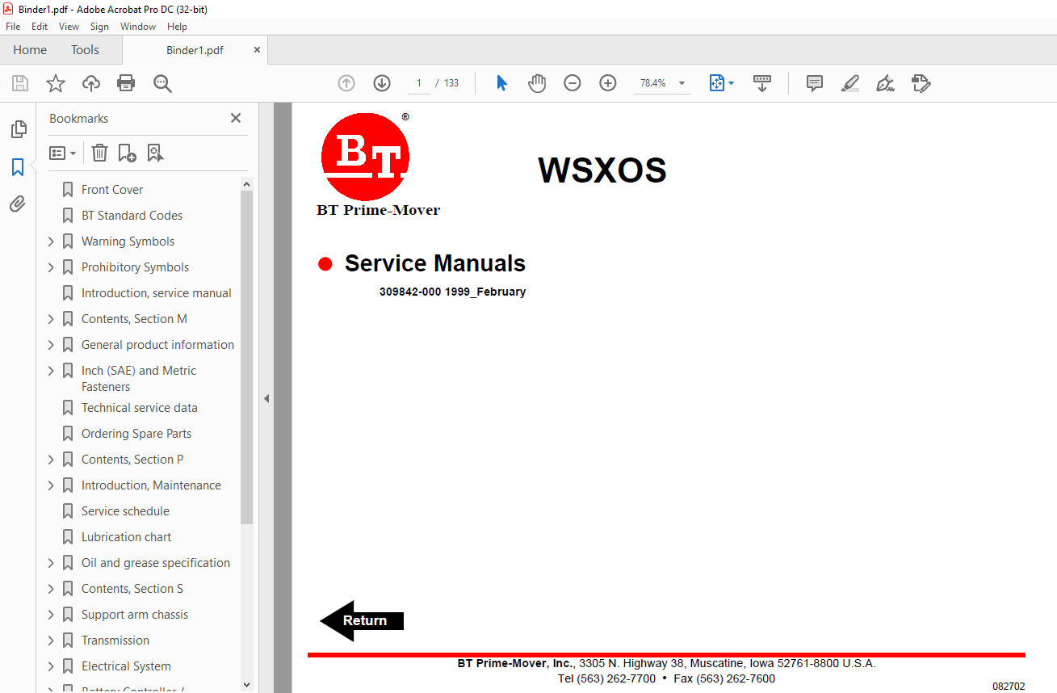The height and width of the screenshot is (693, 1057).
Task: Collapse navigation pane with arrow handle
Action: click(x=266, y=398)
